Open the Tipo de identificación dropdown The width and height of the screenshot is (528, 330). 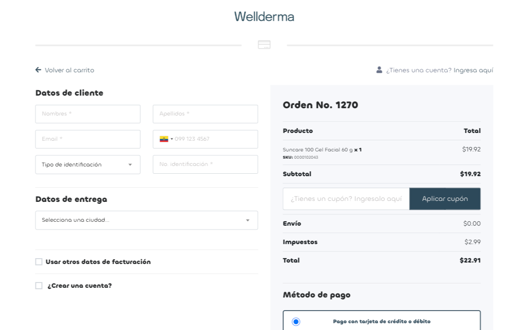tap(88, 165)
